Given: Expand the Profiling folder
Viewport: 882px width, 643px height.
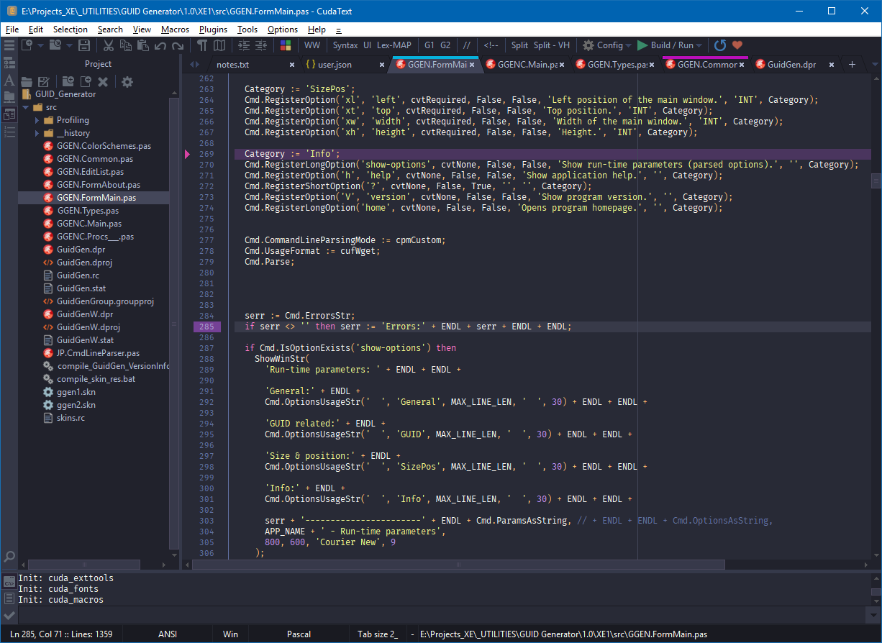Looking at the screenshot, I should point(37,120).
